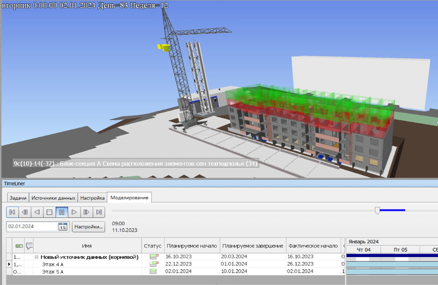Switch to the Задачи tab
Viewport: 438px width, 285px height.
pyautogui.click(x=18, y=198)
